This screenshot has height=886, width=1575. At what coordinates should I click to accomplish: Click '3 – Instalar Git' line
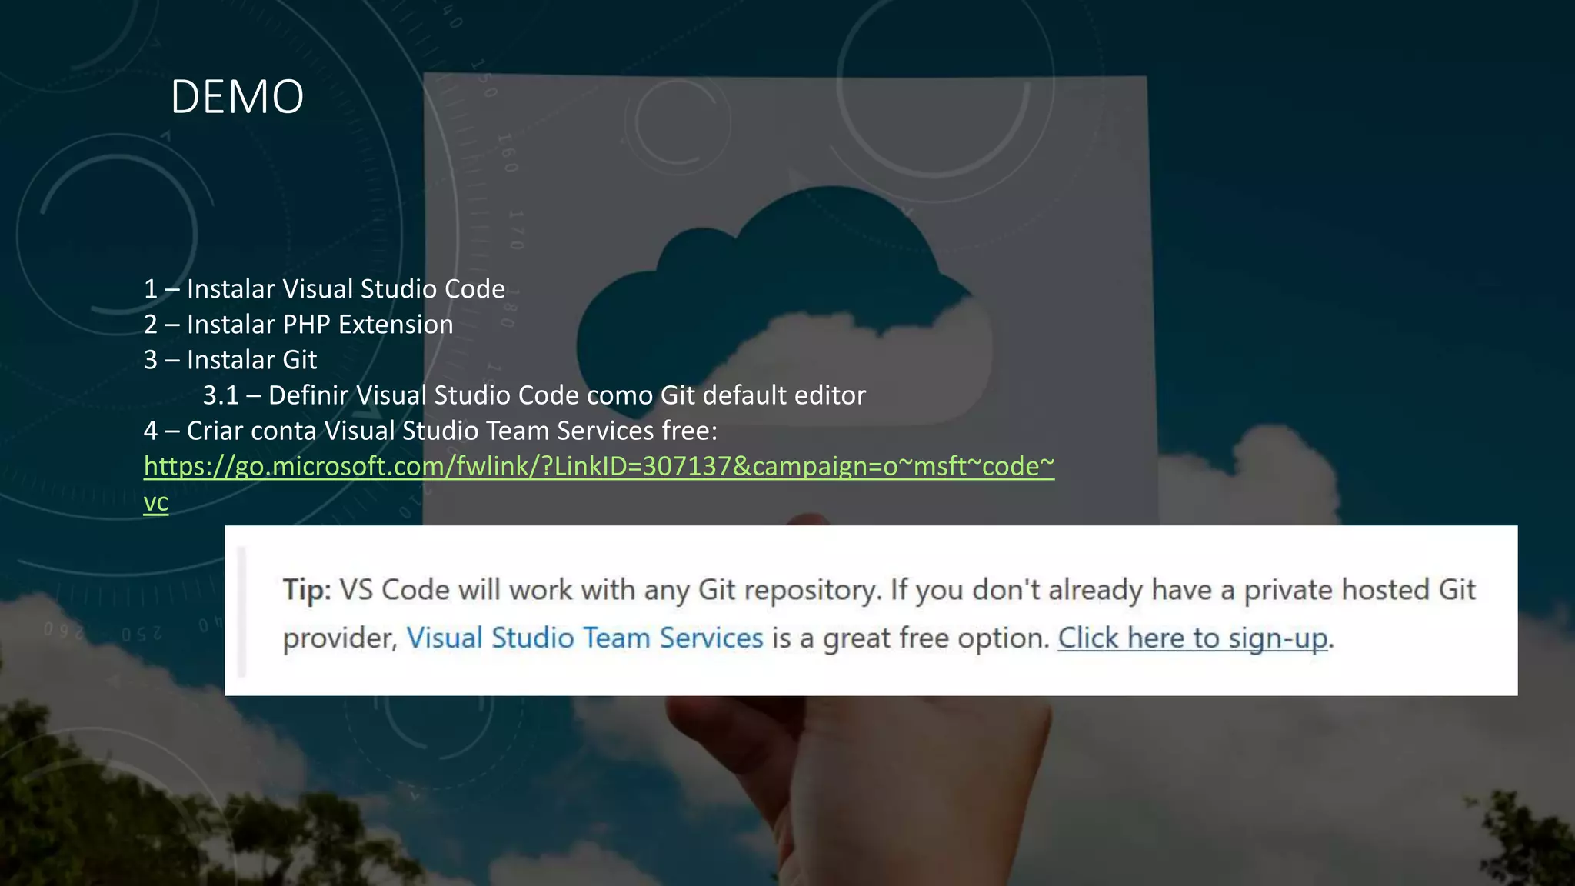coord(230,360)
